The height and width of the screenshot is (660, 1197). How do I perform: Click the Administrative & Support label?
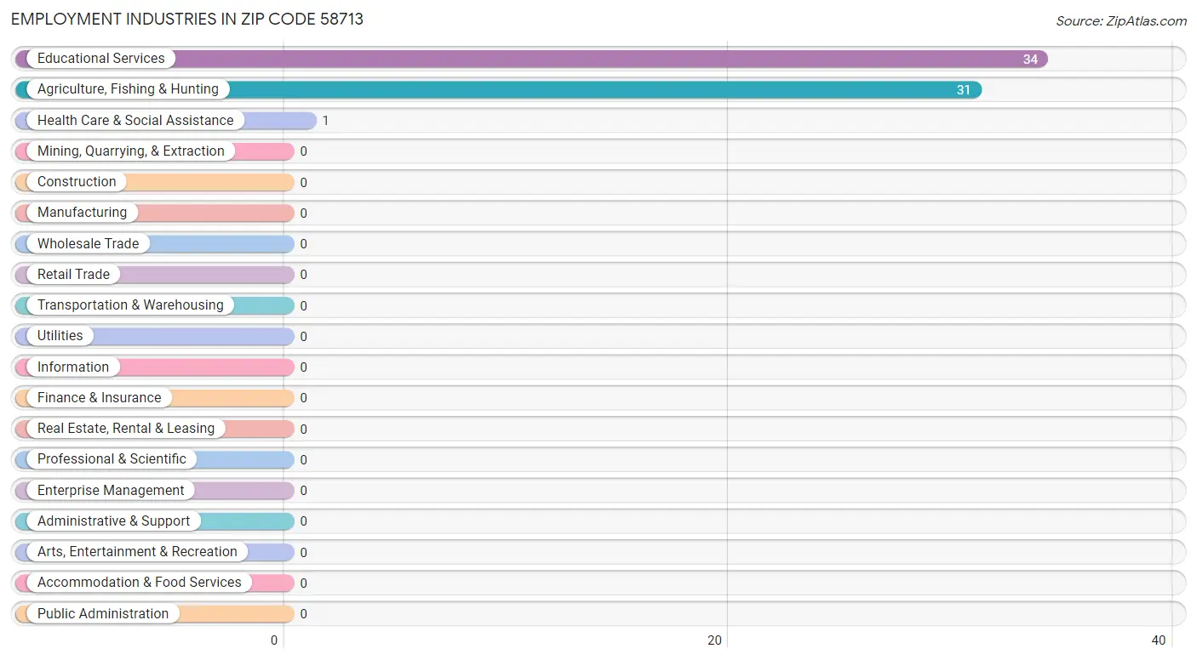[x=114, y=521]
